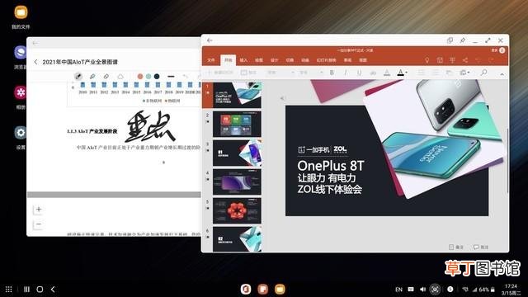This screenshot has width=528, height=297.
Task: Click the New Slide button in ribbon
Action: [x=220, y=73]
